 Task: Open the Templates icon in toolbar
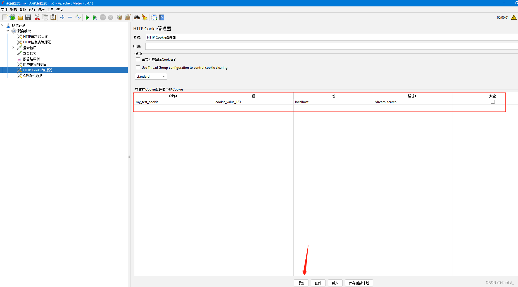click(x=12, y=17)
